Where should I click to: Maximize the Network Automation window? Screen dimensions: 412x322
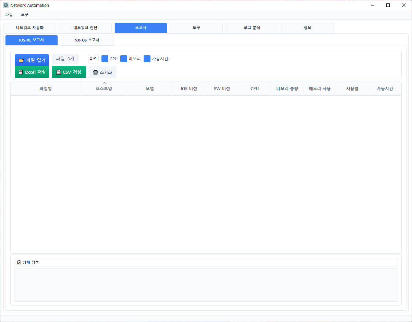point(388,5)
